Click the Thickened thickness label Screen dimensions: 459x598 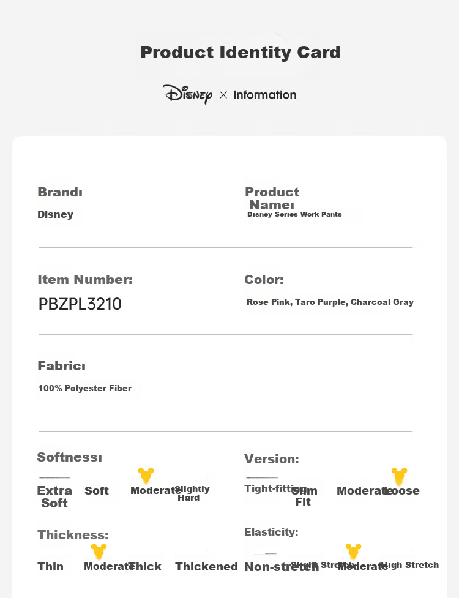[x=207, y=566]
